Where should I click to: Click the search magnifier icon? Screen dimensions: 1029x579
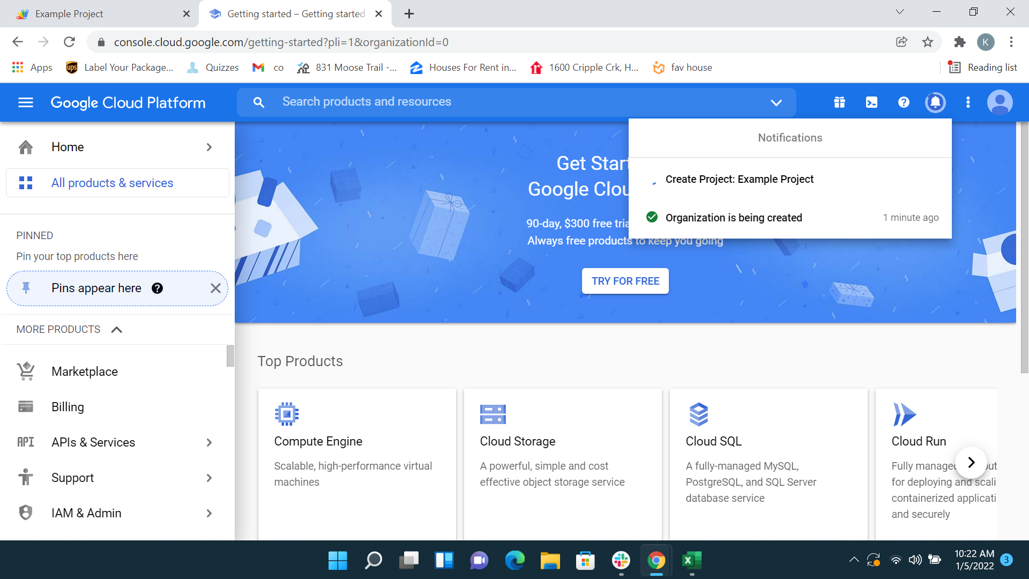(259, 102)
